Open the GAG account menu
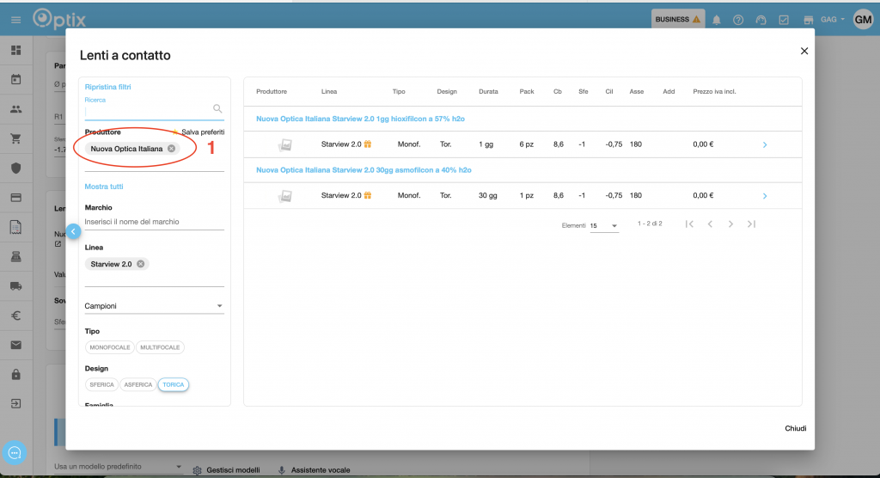The image size is (880, 478). point(833,20)
